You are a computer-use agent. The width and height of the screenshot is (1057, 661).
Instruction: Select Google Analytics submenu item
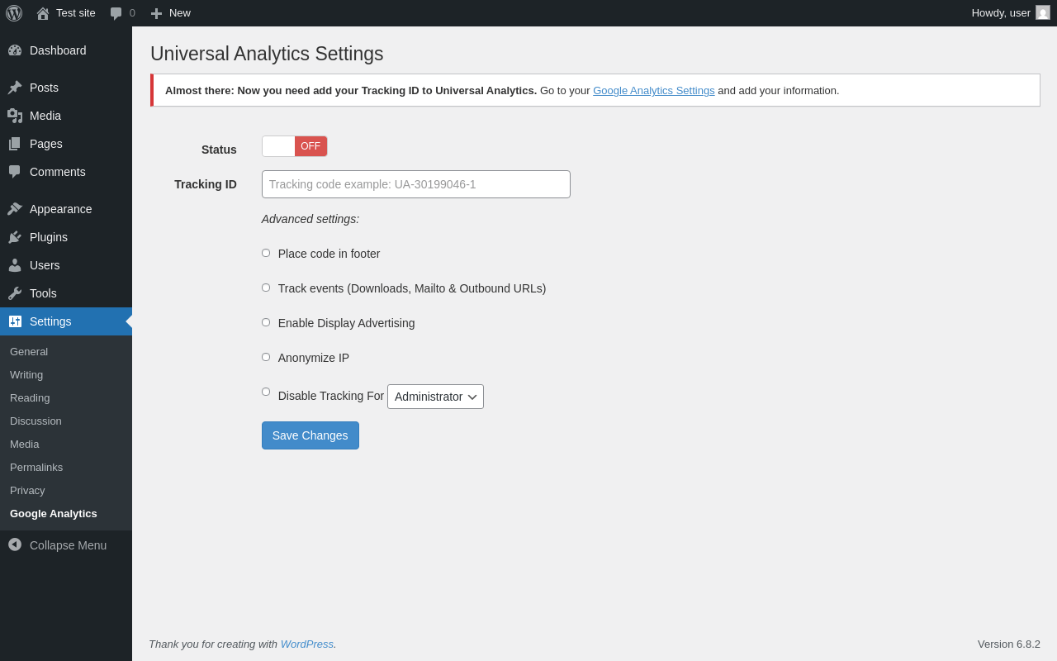click(54, 513)
